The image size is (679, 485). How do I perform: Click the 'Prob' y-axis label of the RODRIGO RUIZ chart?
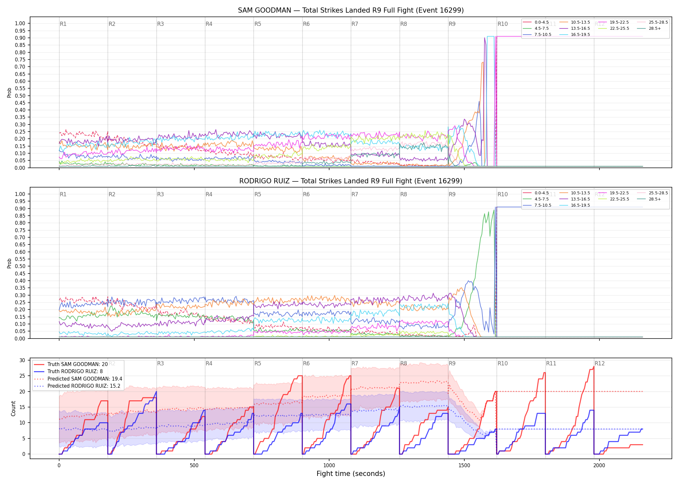click(9, 263)
